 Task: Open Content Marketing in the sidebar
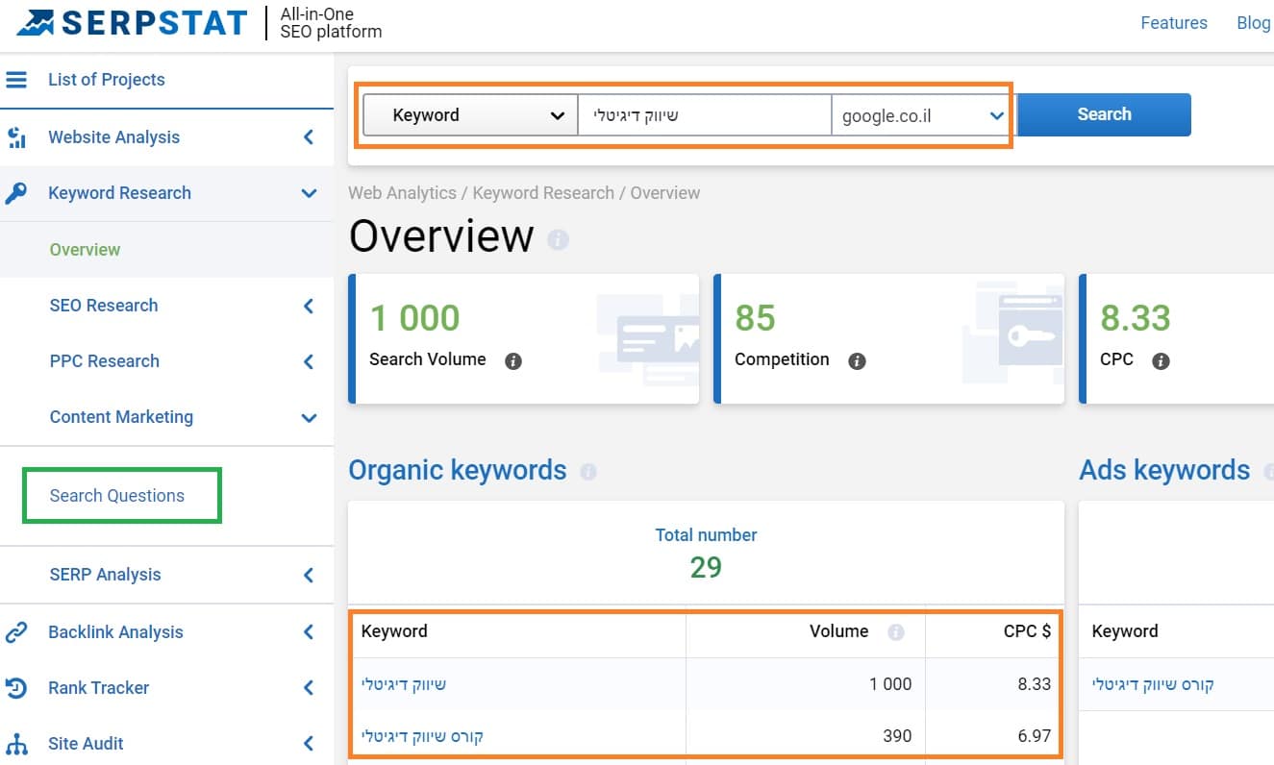click(121, 417)
